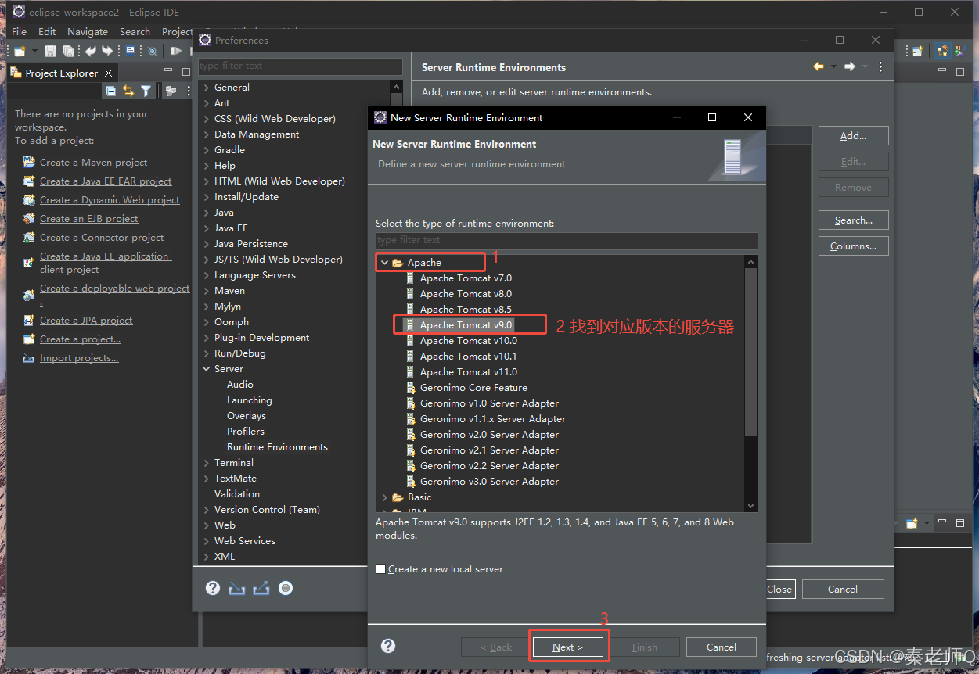Select Geronimo v3.0 Server Adapter
The image size is (979, 674).
coord(489,482)
